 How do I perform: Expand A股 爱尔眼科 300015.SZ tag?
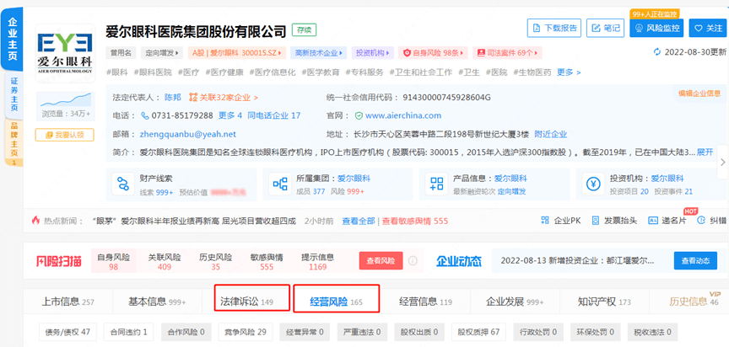(236, 53)
